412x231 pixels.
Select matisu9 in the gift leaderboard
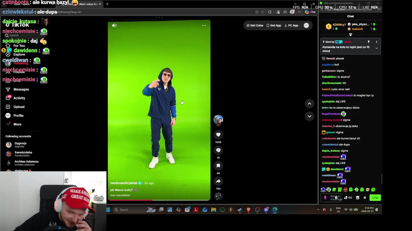click(357, 29)
